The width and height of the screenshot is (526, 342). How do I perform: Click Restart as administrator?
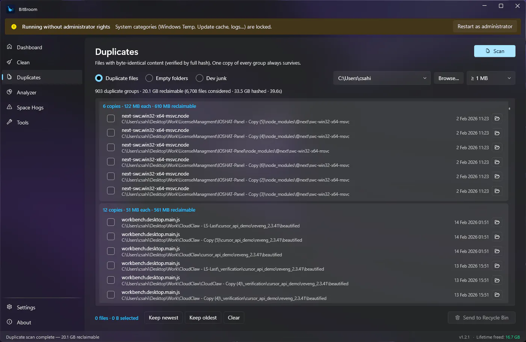pyautogui.click(x=485, y=26)
